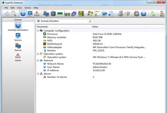
Task: Click the motherboard toolbar icon
Action: click(81, 14)
